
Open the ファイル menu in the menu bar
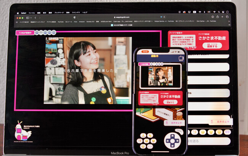pos(32,13)
